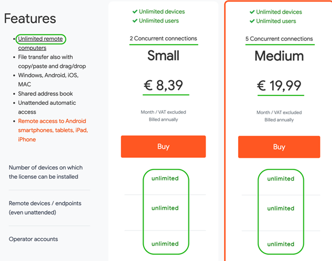Image resolution: width=332 pixels, height=261 pixels.
Task: Select the Small plan title
Action: pyautogui.click(x=164, y=56)
